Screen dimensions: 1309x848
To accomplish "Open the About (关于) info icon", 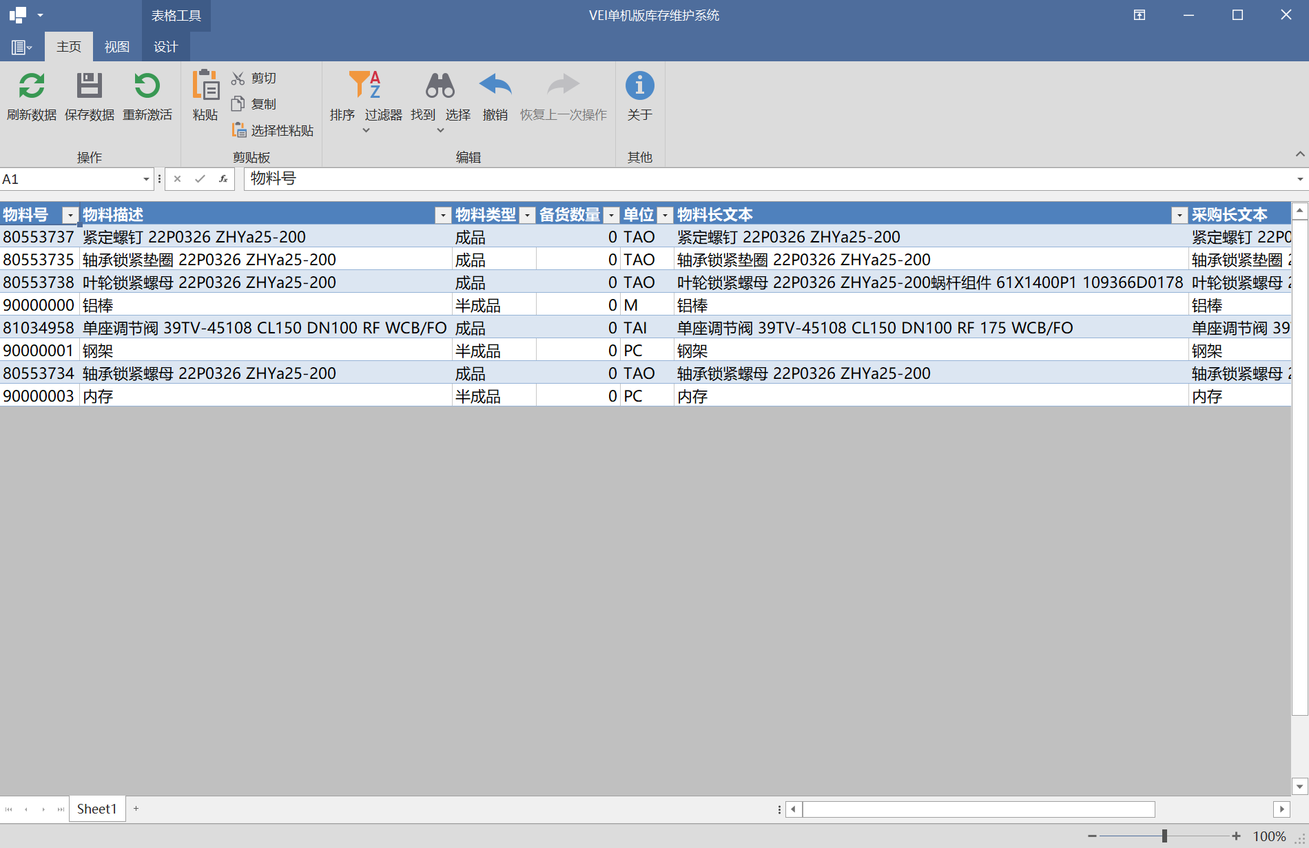I will (639, 86).
